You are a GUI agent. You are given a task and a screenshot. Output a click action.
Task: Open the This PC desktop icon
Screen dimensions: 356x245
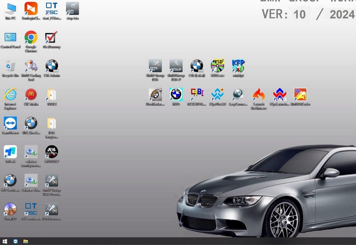[10, 11]
